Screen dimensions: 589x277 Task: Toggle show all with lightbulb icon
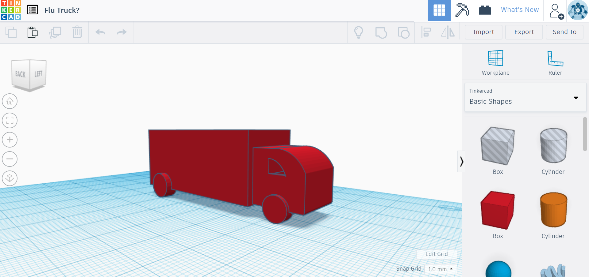click(x=359, y=32)
